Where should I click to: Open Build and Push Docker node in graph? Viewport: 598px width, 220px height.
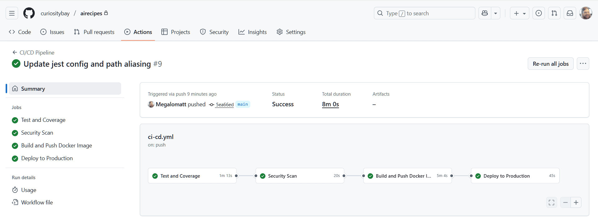(x=408, y=176)
